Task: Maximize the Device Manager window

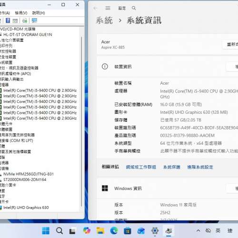Action: (63, 5)
